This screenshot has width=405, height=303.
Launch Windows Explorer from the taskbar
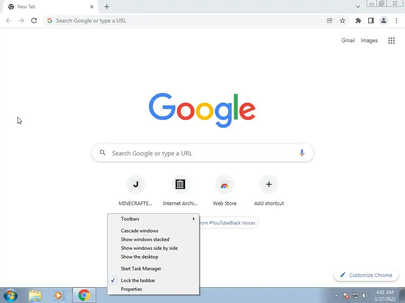pos(35,296)
